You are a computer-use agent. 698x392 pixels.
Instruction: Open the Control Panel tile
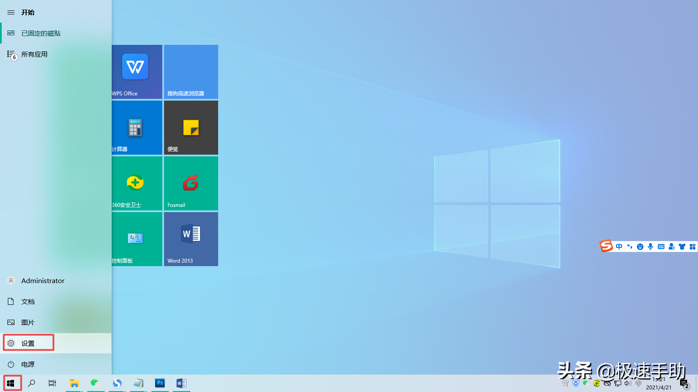coord(137,239)
